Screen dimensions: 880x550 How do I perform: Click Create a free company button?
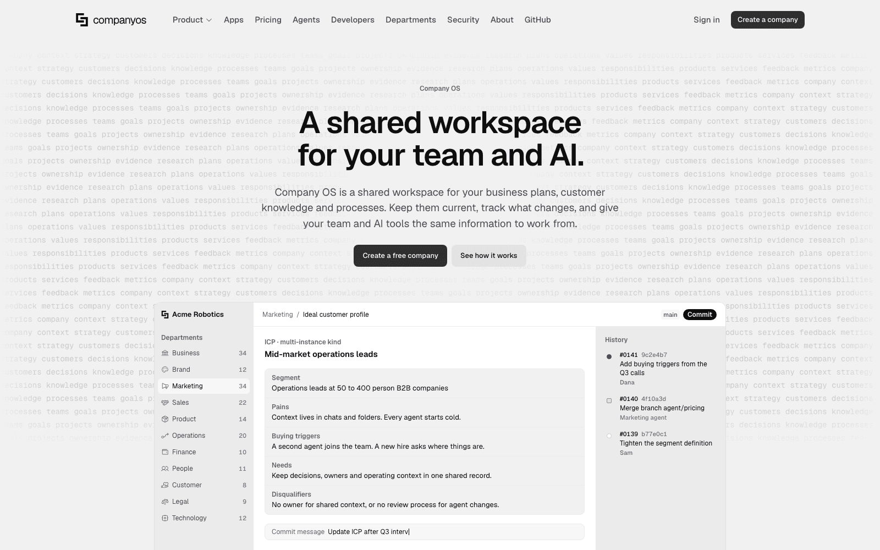(400, 256)
